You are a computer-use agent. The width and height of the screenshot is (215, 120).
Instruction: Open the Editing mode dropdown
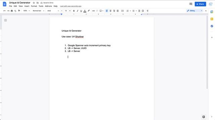click(x=195, y=11)
